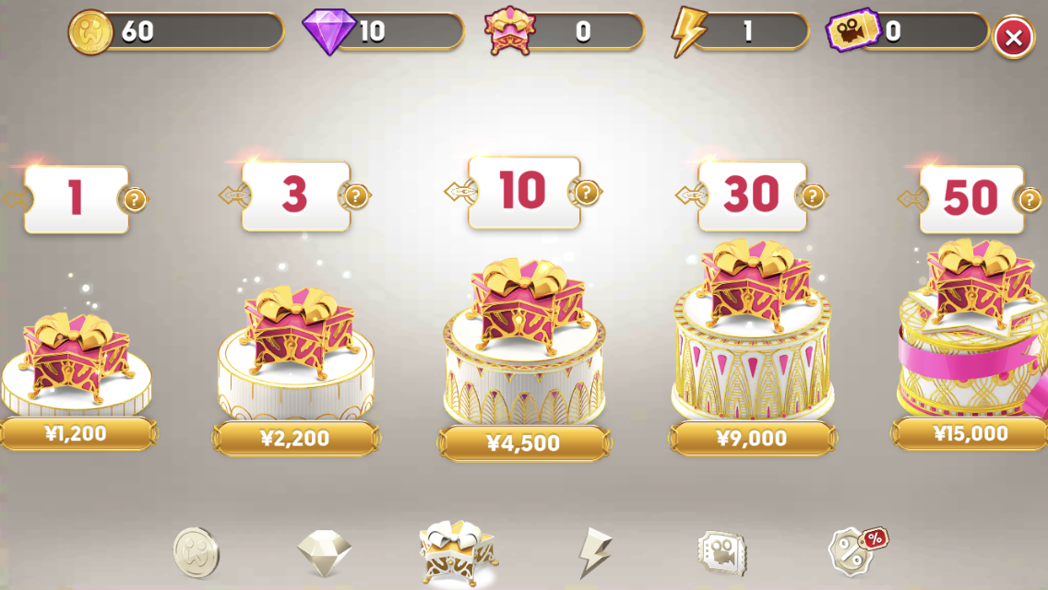Viewport: 1048px width, 590px height.
Task: Close the shop with the red X
Action: point(1013,38)
